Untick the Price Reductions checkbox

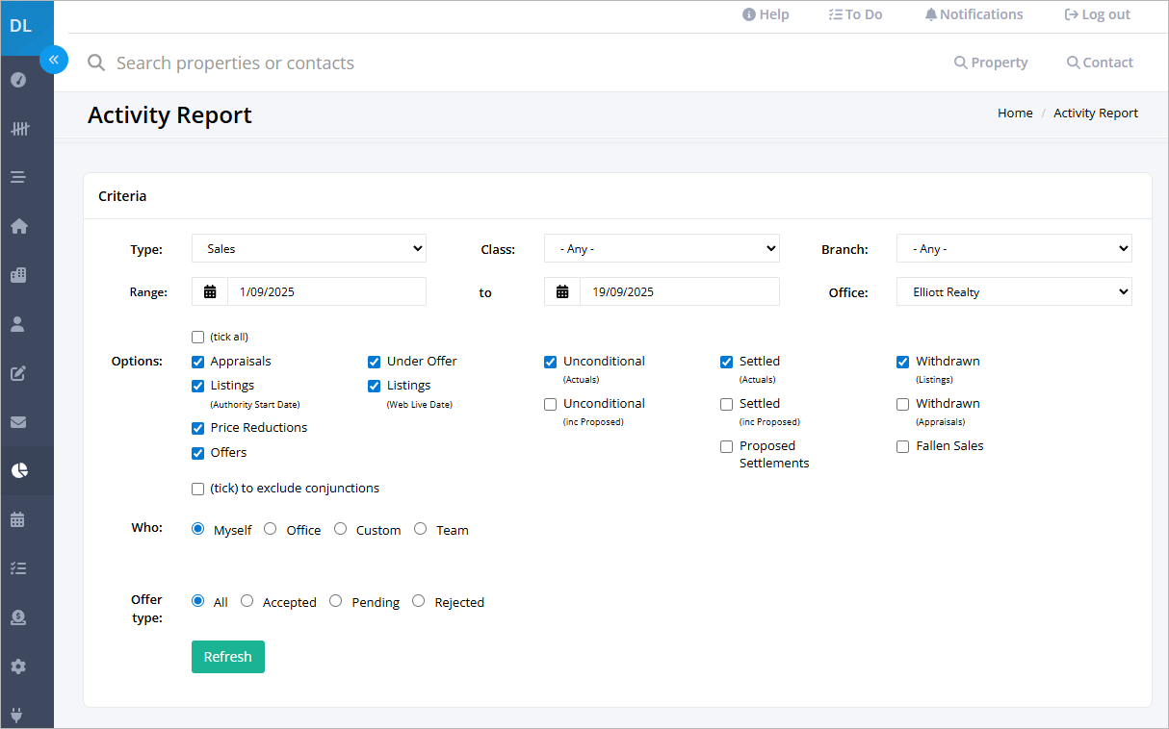pos(197,429)
